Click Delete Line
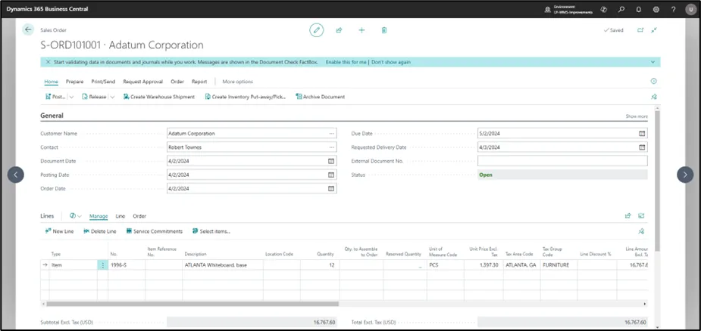The height and width of the screenshot is (331, 701). [100, 231]
